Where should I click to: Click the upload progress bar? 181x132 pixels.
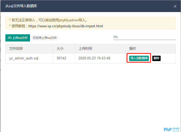click(x=145, y=40)
